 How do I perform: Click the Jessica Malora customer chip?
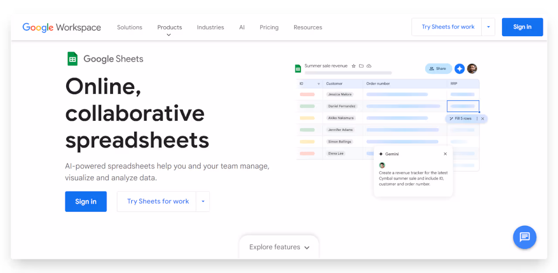(x=340, y=94)
